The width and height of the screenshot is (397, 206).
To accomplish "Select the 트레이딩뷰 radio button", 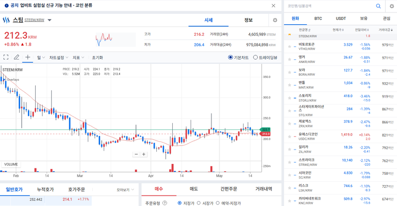I will (x=255, y=57).
